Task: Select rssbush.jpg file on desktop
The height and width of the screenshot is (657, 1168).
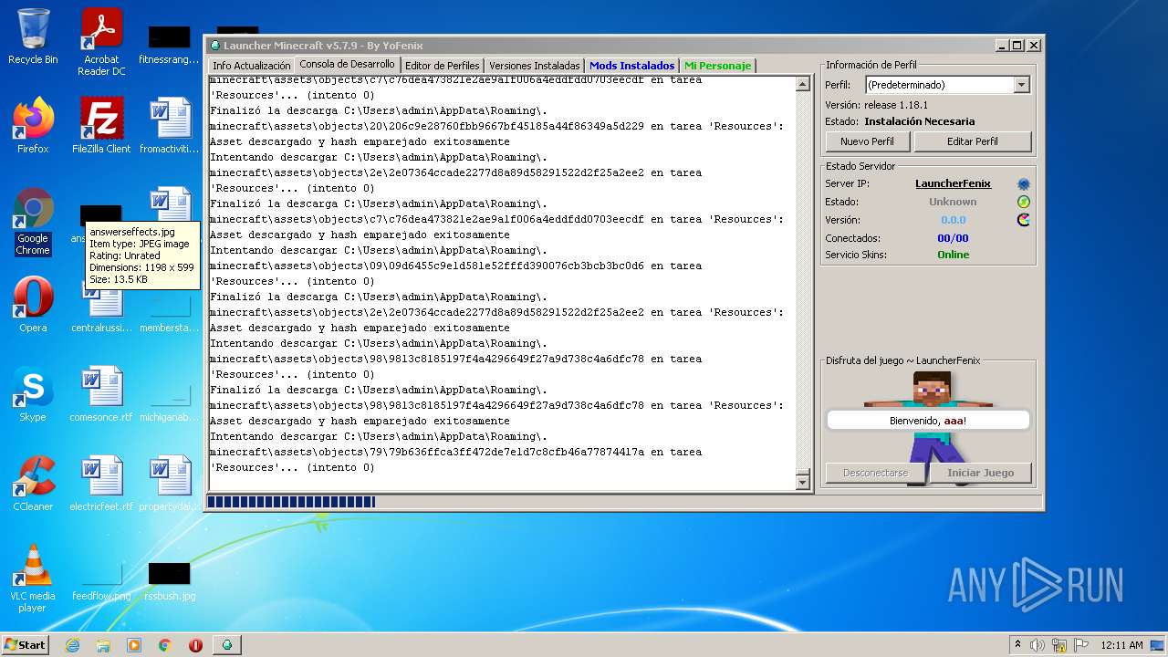Action: (x=170, y=581)
